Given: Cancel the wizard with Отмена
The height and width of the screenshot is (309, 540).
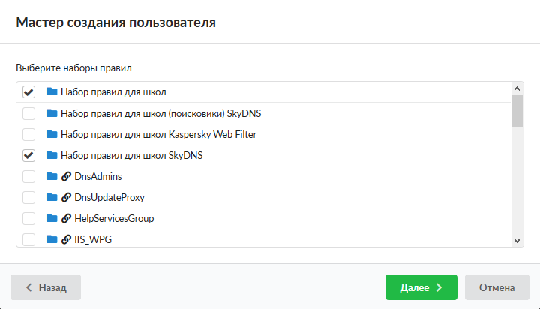Looking at the screenshot, I should click(497, 287).
